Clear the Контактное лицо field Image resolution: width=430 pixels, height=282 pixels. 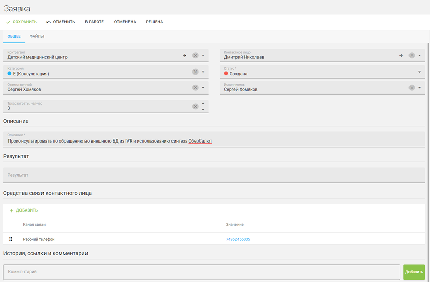tap(412, 55)
